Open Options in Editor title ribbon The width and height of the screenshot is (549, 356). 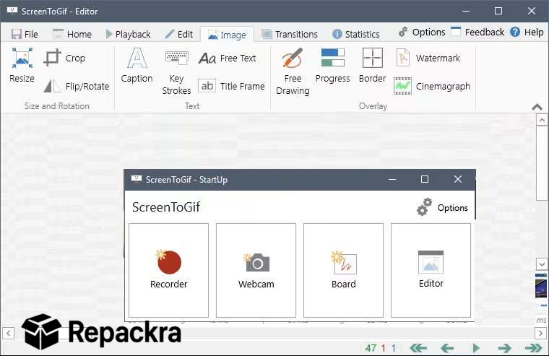pyautogui.click(x=422, y=32)
